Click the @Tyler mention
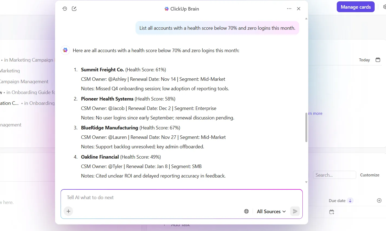 pyautogui.click(x=116, y=166)
